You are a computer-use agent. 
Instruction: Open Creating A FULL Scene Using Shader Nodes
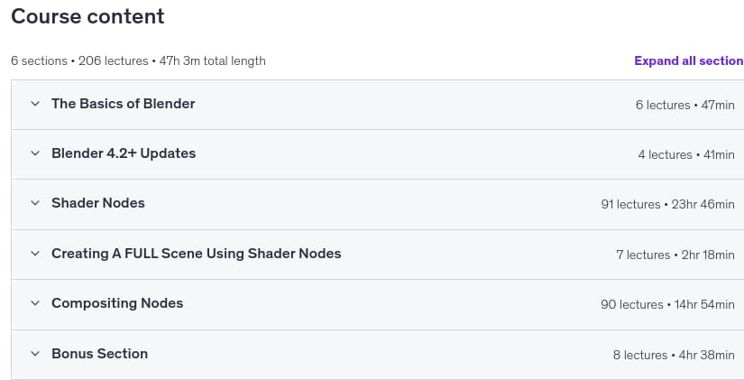tap(197, 254)
